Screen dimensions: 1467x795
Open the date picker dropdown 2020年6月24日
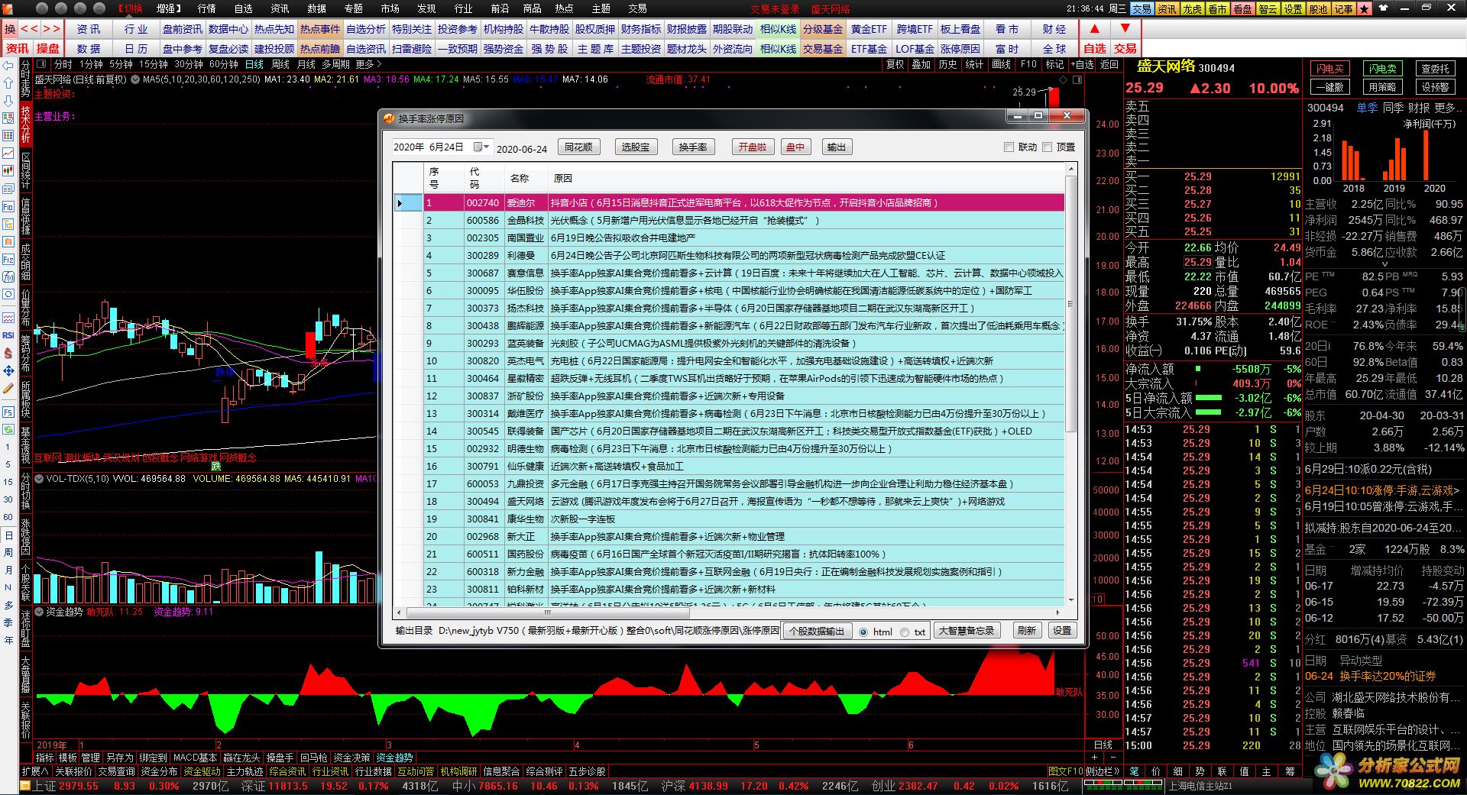pos(481,147)
